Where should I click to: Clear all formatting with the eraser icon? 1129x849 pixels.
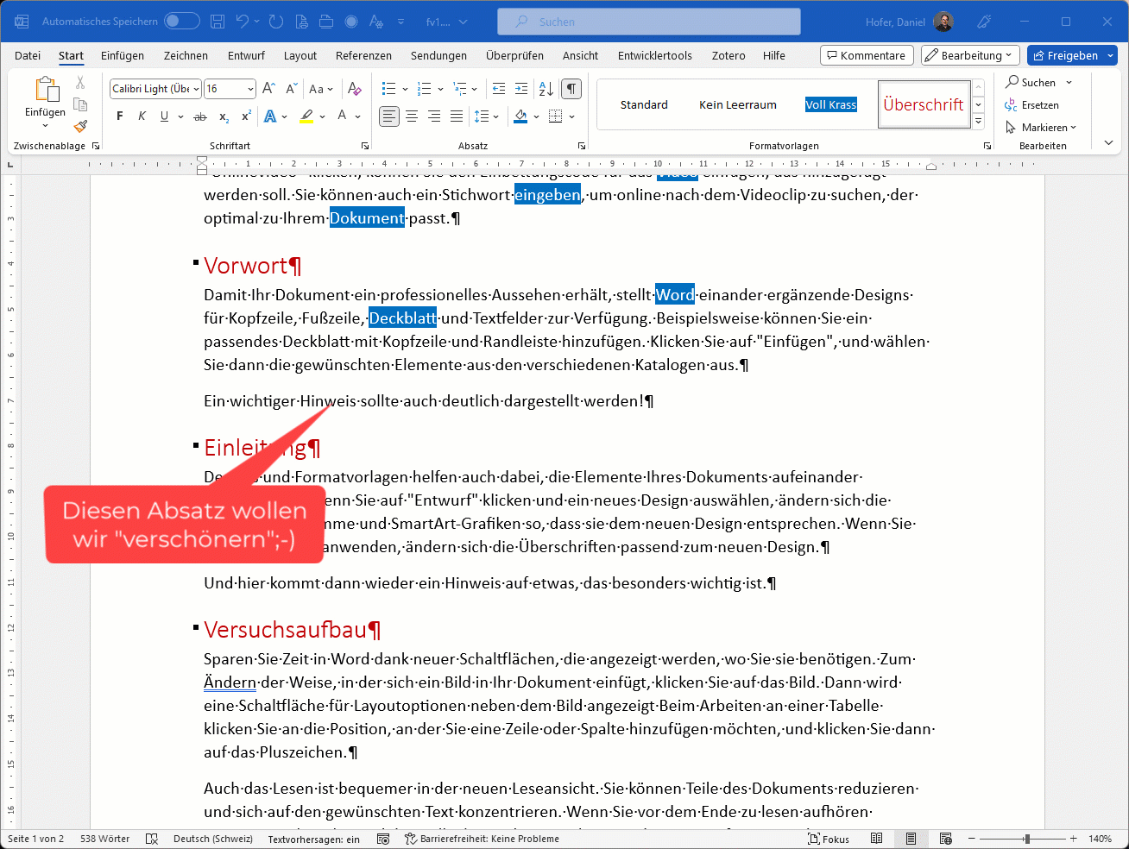(354, 89)
